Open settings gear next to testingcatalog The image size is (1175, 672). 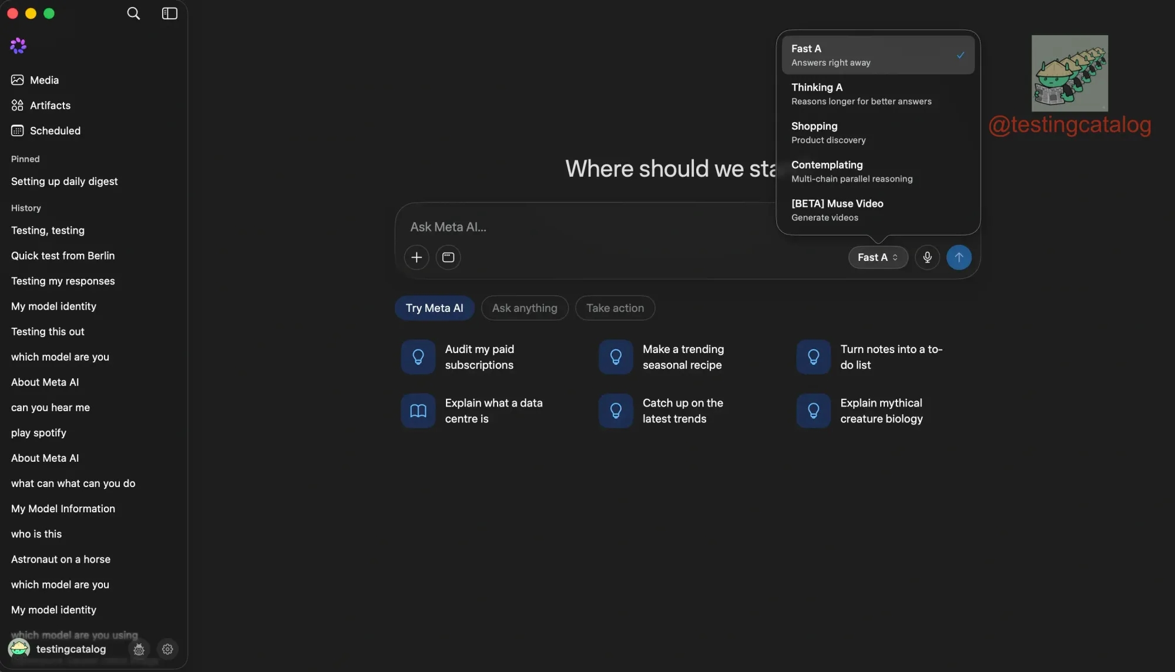(167, 649)
